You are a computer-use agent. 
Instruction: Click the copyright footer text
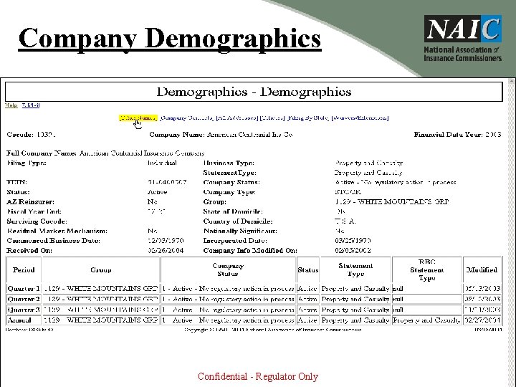coord(273,330)
